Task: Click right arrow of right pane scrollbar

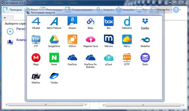Action: click(x=183, y=105)
